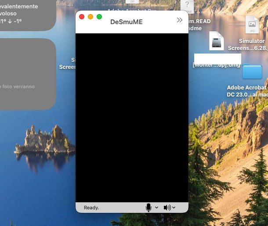Show hidden toolbar items via double chevron
The image size is (268, 226).
179,20
